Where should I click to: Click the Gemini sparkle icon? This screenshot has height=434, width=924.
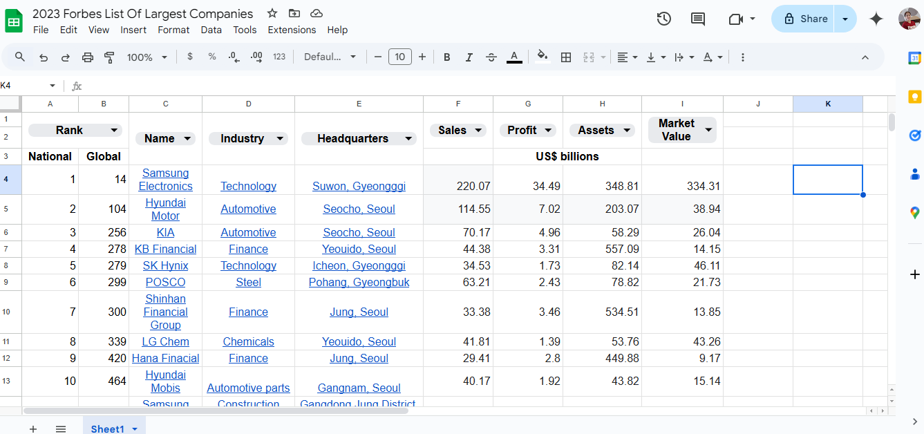click(876, 19)
